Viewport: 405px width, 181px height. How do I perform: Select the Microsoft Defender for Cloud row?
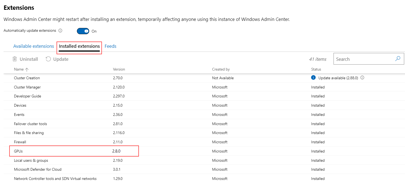coord(204,169)
